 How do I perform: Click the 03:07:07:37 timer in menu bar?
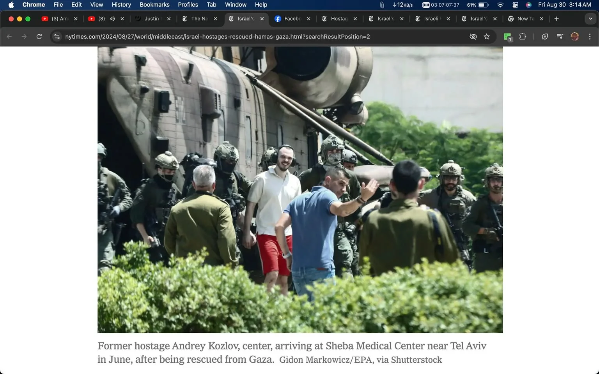[441, 5]
